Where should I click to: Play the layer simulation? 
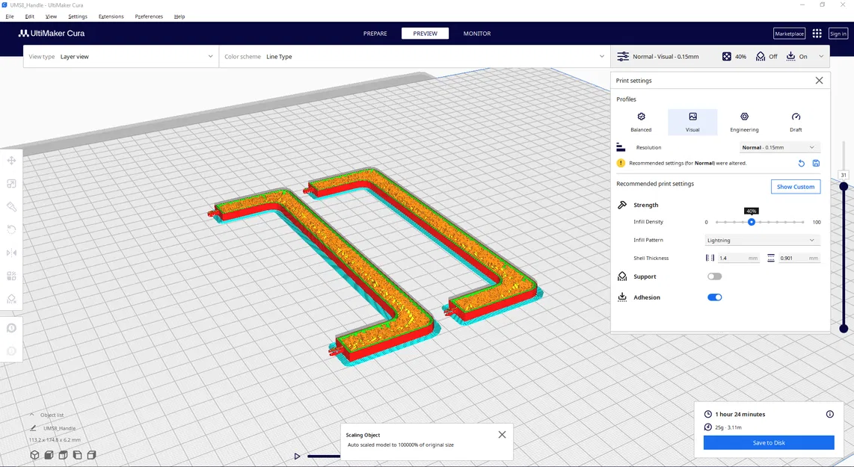297,456
